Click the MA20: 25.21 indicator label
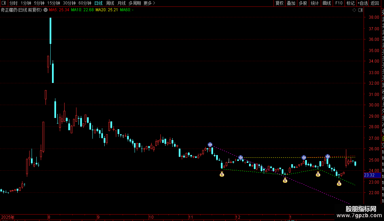This screenshot has height=221, width=384. pyautogui.click(x=106, y=10)
